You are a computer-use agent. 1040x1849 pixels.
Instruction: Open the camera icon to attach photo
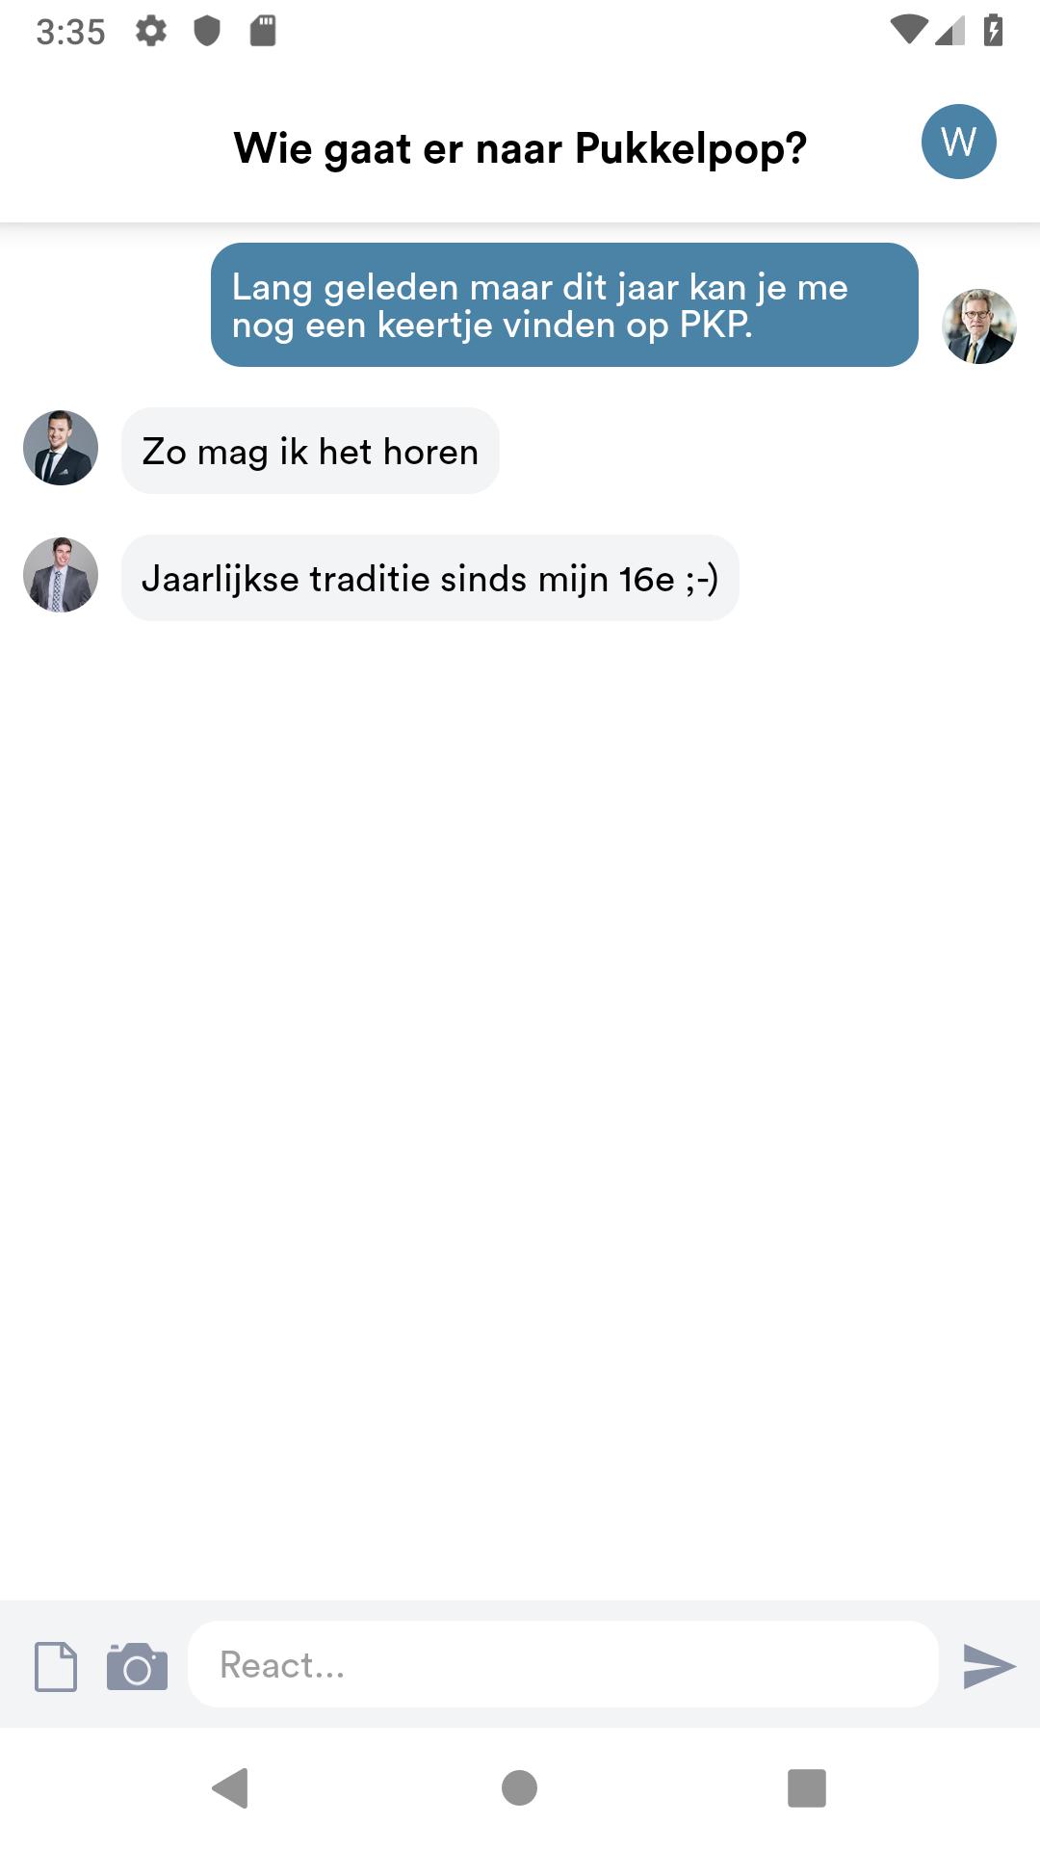point(137,1666)
